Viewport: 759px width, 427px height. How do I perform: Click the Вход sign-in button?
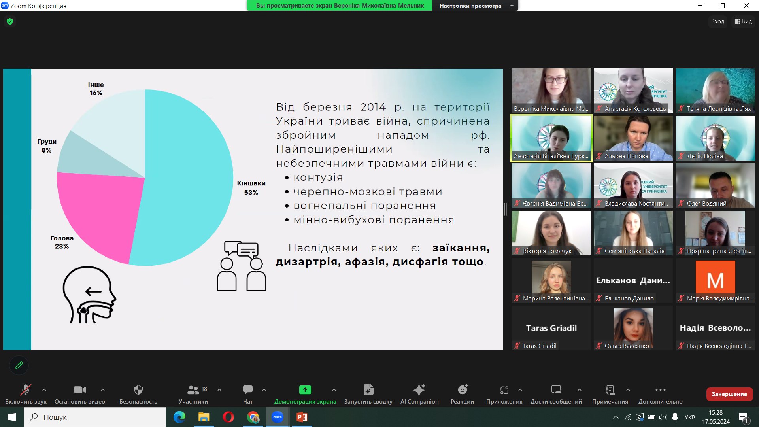click(x=717, y=21)
